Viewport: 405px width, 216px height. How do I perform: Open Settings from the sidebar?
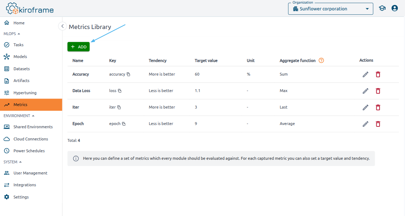click(x=21, y=197)
